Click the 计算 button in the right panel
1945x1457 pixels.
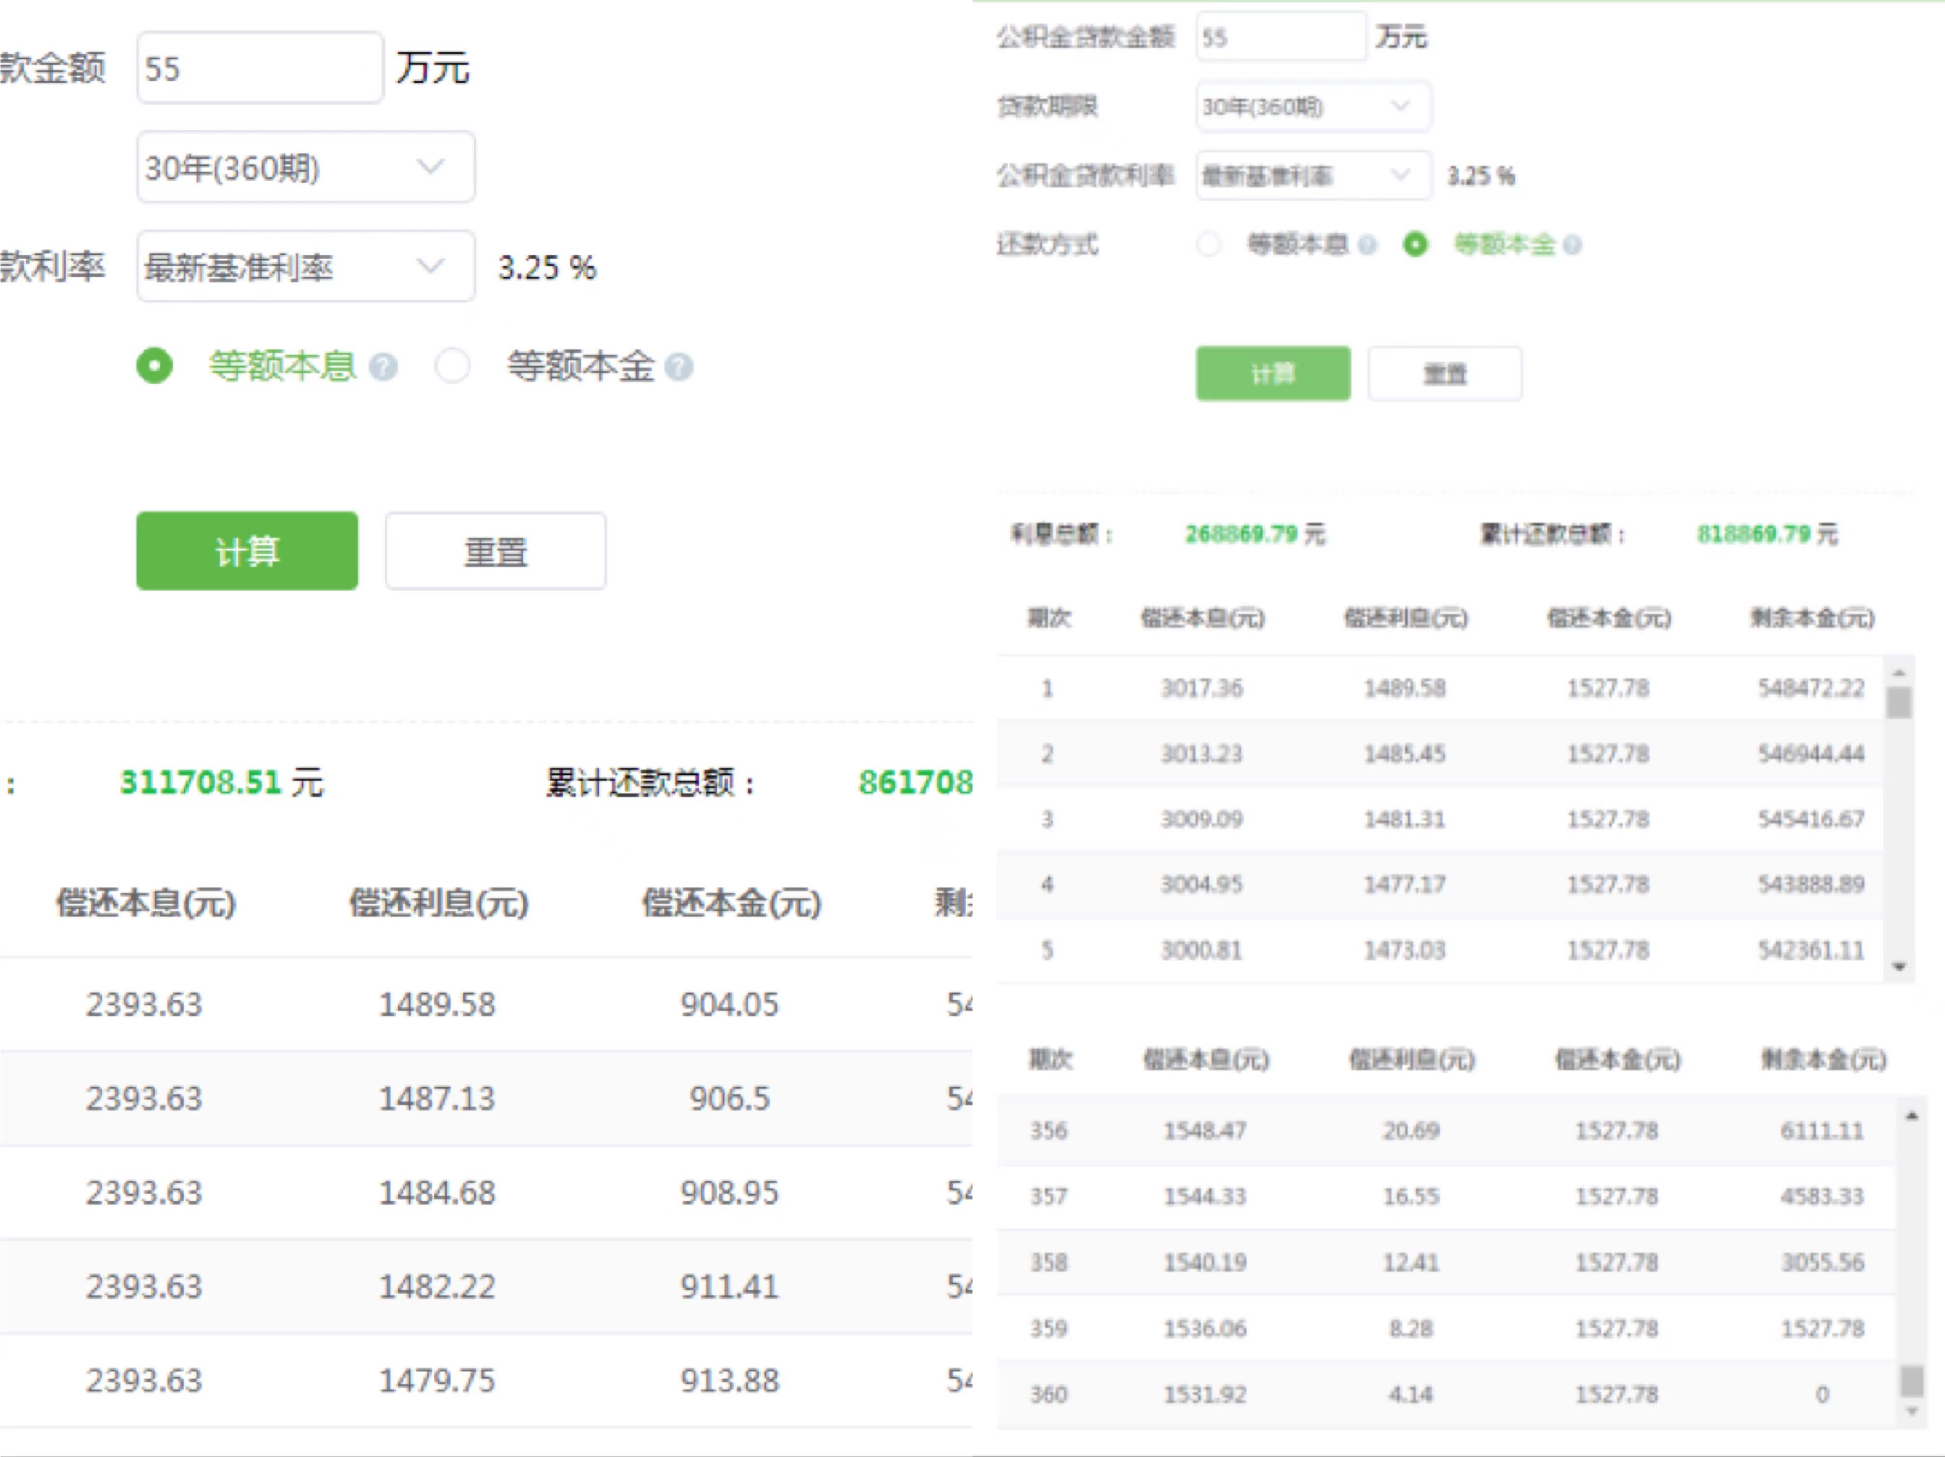(1273, 373)
